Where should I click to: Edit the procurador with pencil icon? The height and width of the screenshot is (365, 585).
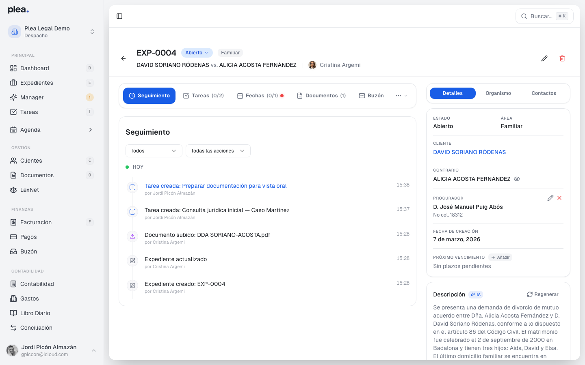click(550, 198)
